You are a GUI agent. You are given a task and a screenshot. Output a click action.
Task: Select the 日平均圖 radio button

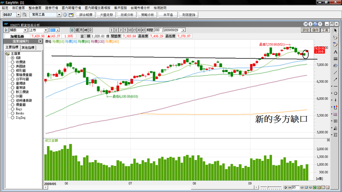pyautogui.click(x=13, y=79)
